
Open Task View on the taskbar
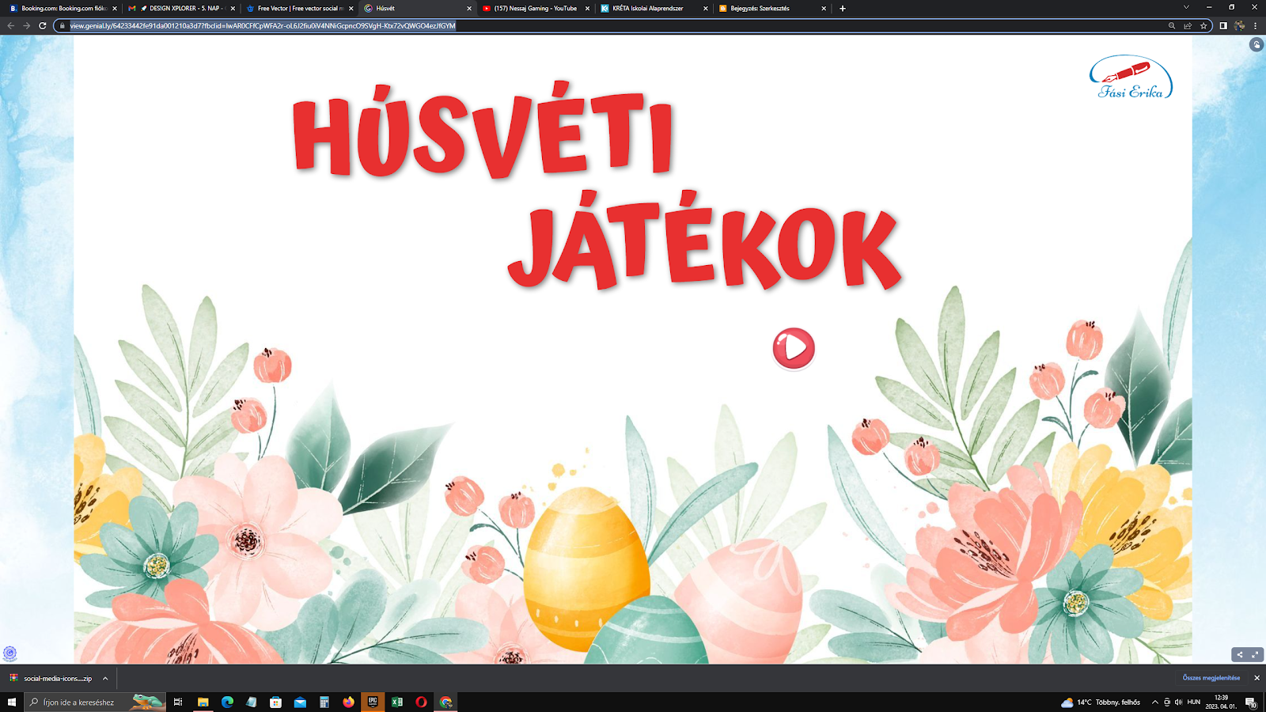[x=178, y=702]
